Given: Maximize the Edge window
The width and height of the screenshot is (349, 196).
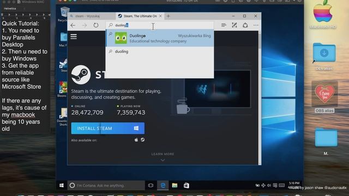Looking at the screenshot, I should (245, 16).
